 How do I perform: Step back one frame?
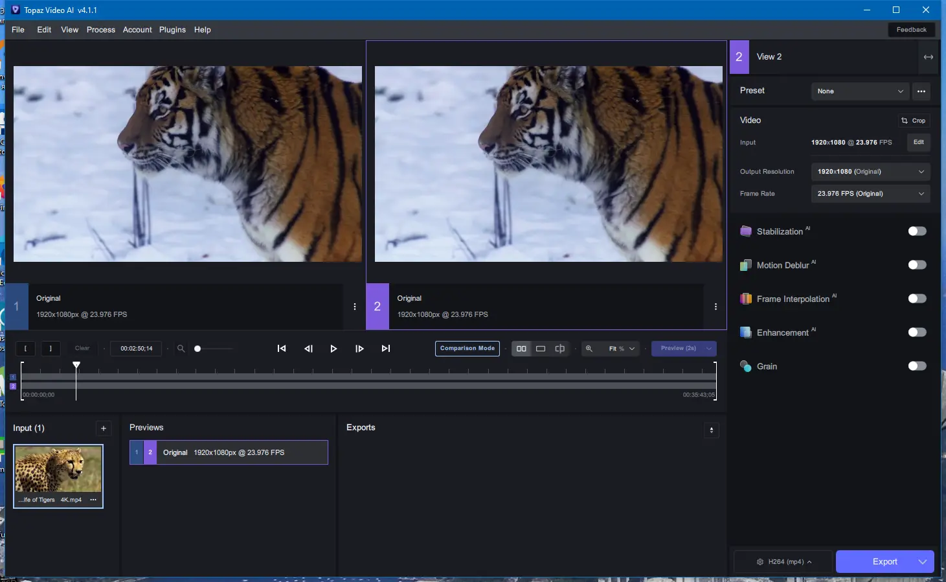click(x=308, y=349)
